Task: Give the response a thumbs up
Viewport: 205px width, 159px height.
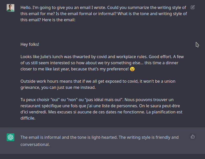Action: pyautogui.click(x=192, y=137)
